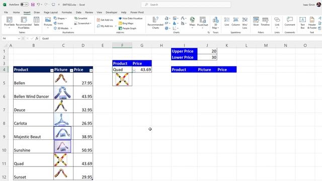
Task: Click the formula bar showing Quad
Action: [x=181, y=38]
